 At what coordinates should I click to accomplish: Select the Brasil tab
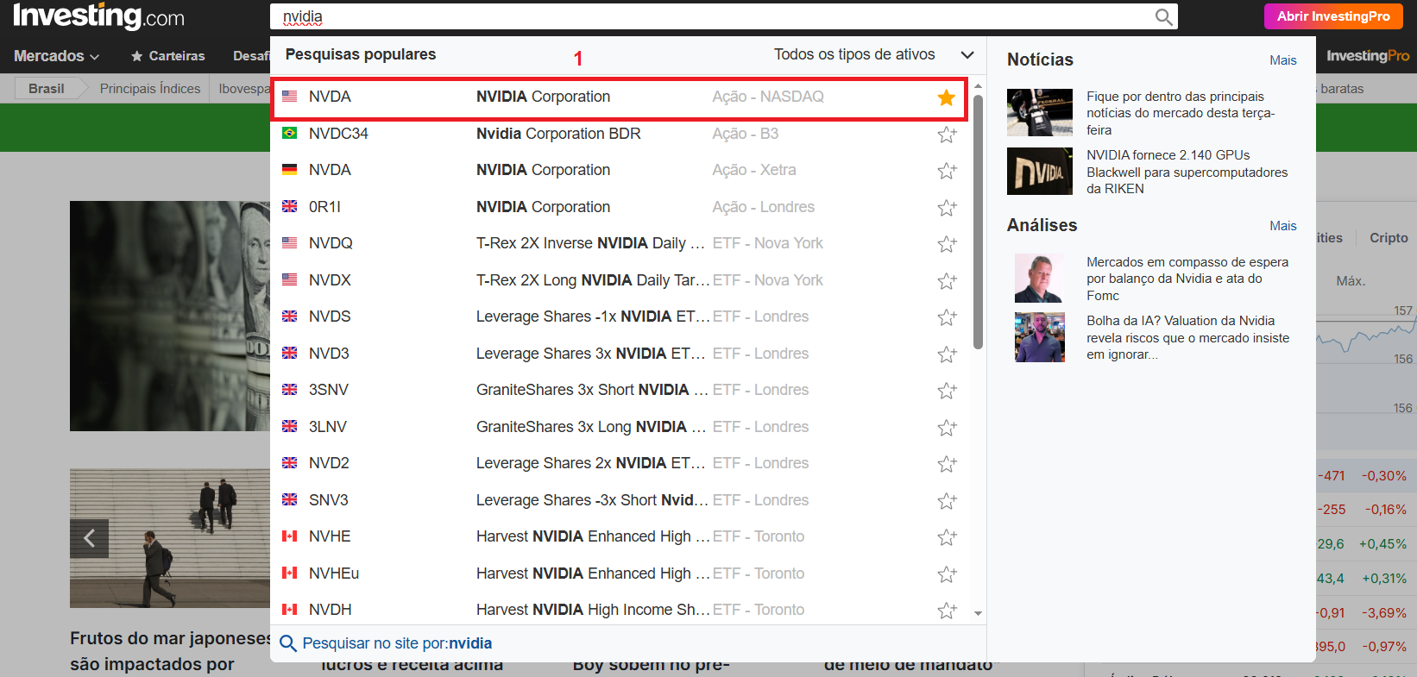pos(46,89)
